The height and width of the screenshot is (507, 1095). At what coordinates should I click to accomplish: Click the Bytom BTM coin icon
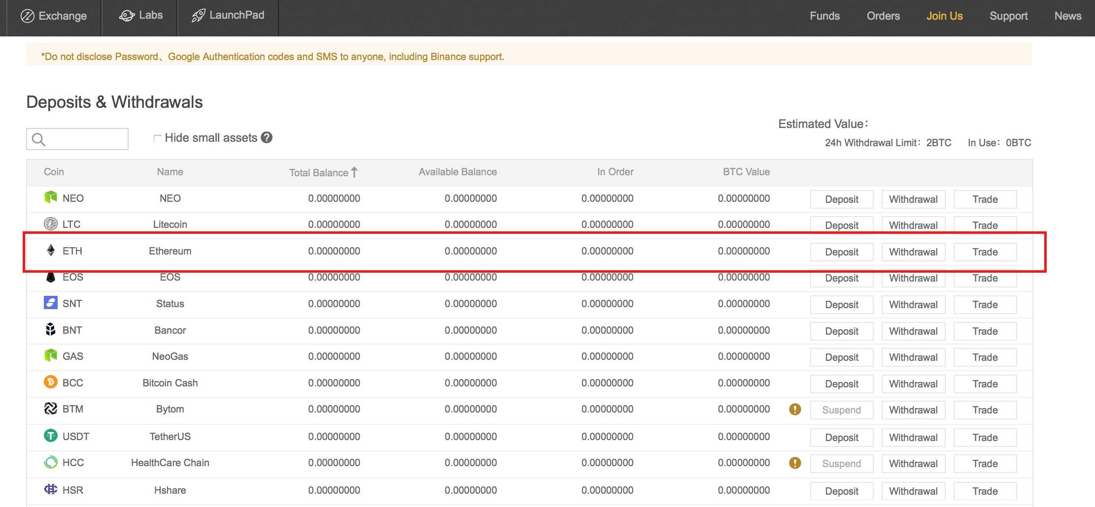pyautogui.click(x=50, y=409)
